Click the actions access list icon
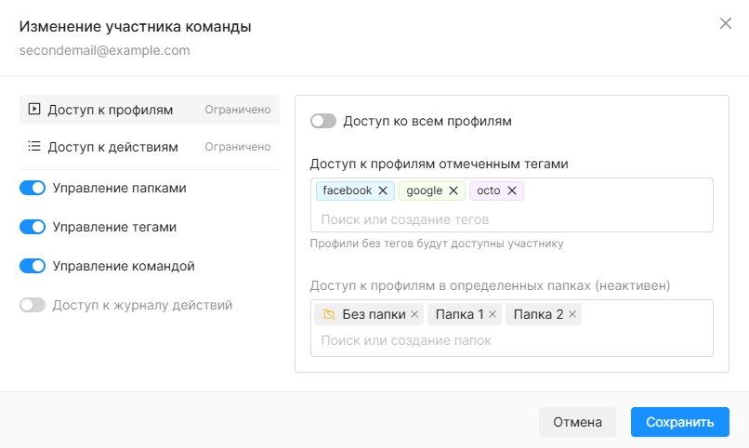Viewport: 749px width, 448px height. click(34, 146)
